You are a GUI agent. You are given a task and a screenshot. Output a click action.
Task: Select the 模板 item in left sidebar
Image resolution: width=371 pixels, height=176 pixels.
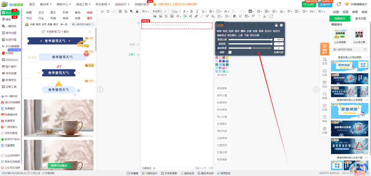[7, 19]
